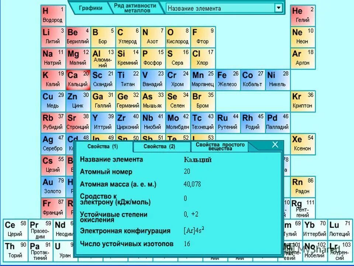354x266 pixels.
Task: Select the Ag Серебро element cell
Action: (53, 144)
